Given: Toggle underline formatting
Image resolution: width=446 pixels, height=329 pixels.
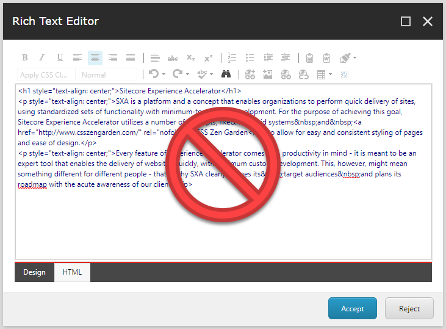Looking at the screenshot, I should pos(60,58).
